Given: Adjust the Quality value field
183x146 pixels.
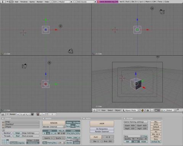Looking at the screenshot, I should tap(130, 139).
